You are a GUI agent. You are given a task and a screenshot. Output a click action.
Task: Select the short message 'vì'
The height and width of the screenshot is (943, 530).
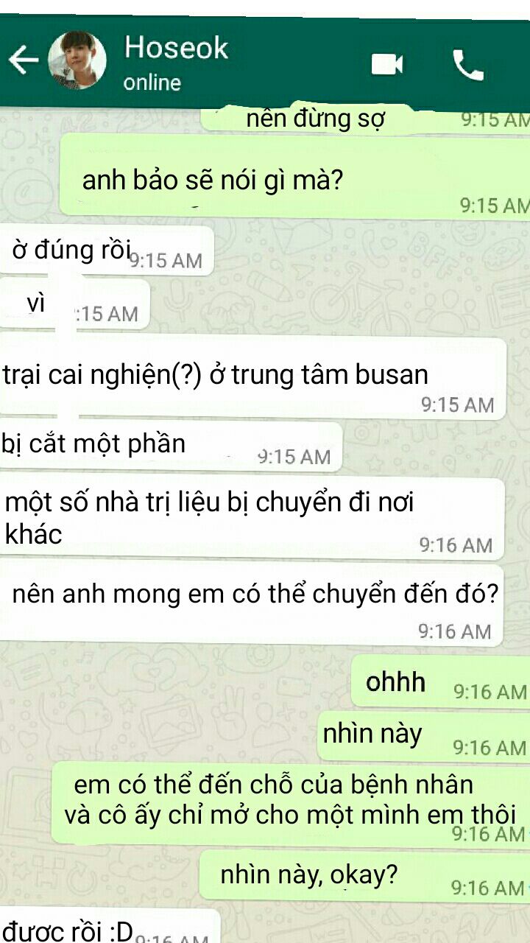(75, 304)
